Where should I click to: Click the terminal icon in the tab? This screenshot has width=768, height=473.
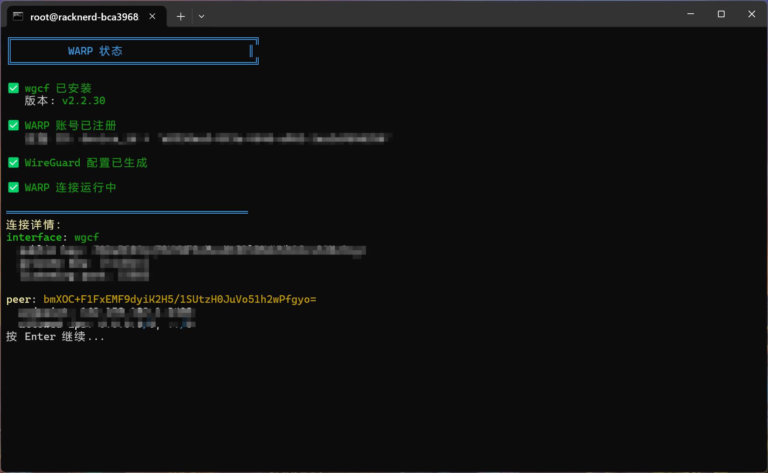(18, 16)
